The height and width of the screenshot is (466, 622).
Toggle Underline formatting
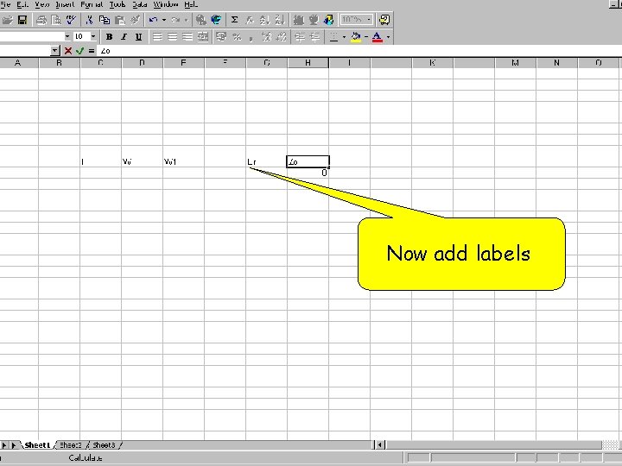click(x=138, y=37)
